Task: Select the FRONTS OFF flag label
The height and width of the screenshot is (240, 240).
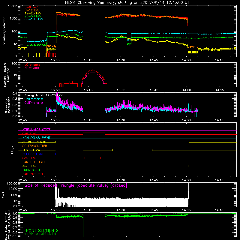Action: tap(32, 170)
